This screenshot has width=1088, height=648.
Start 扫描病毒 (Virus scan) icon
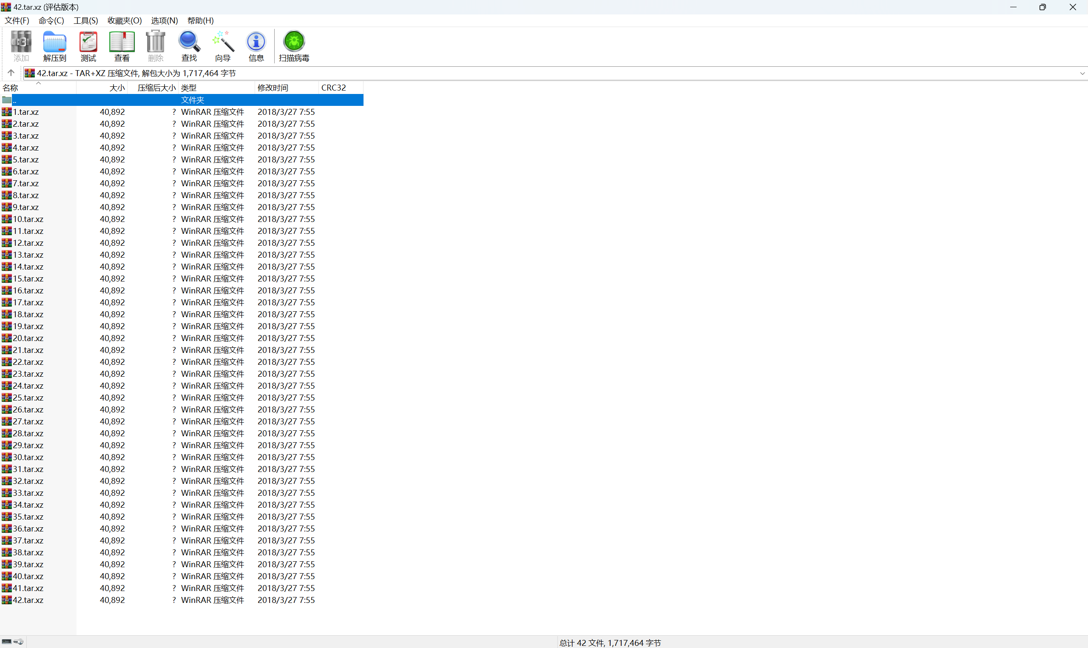[294, 46]
